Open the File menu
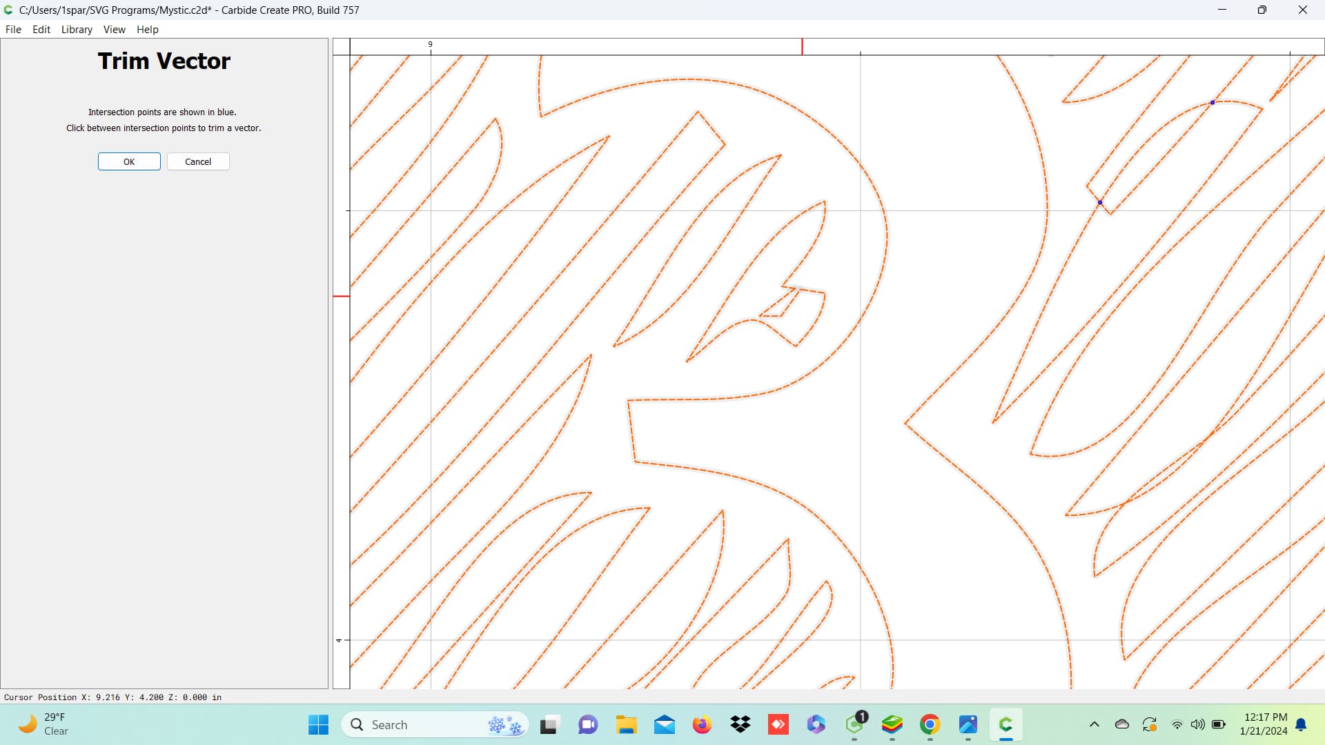Viewport: 1325px width, 745px height. pos(13,29)
